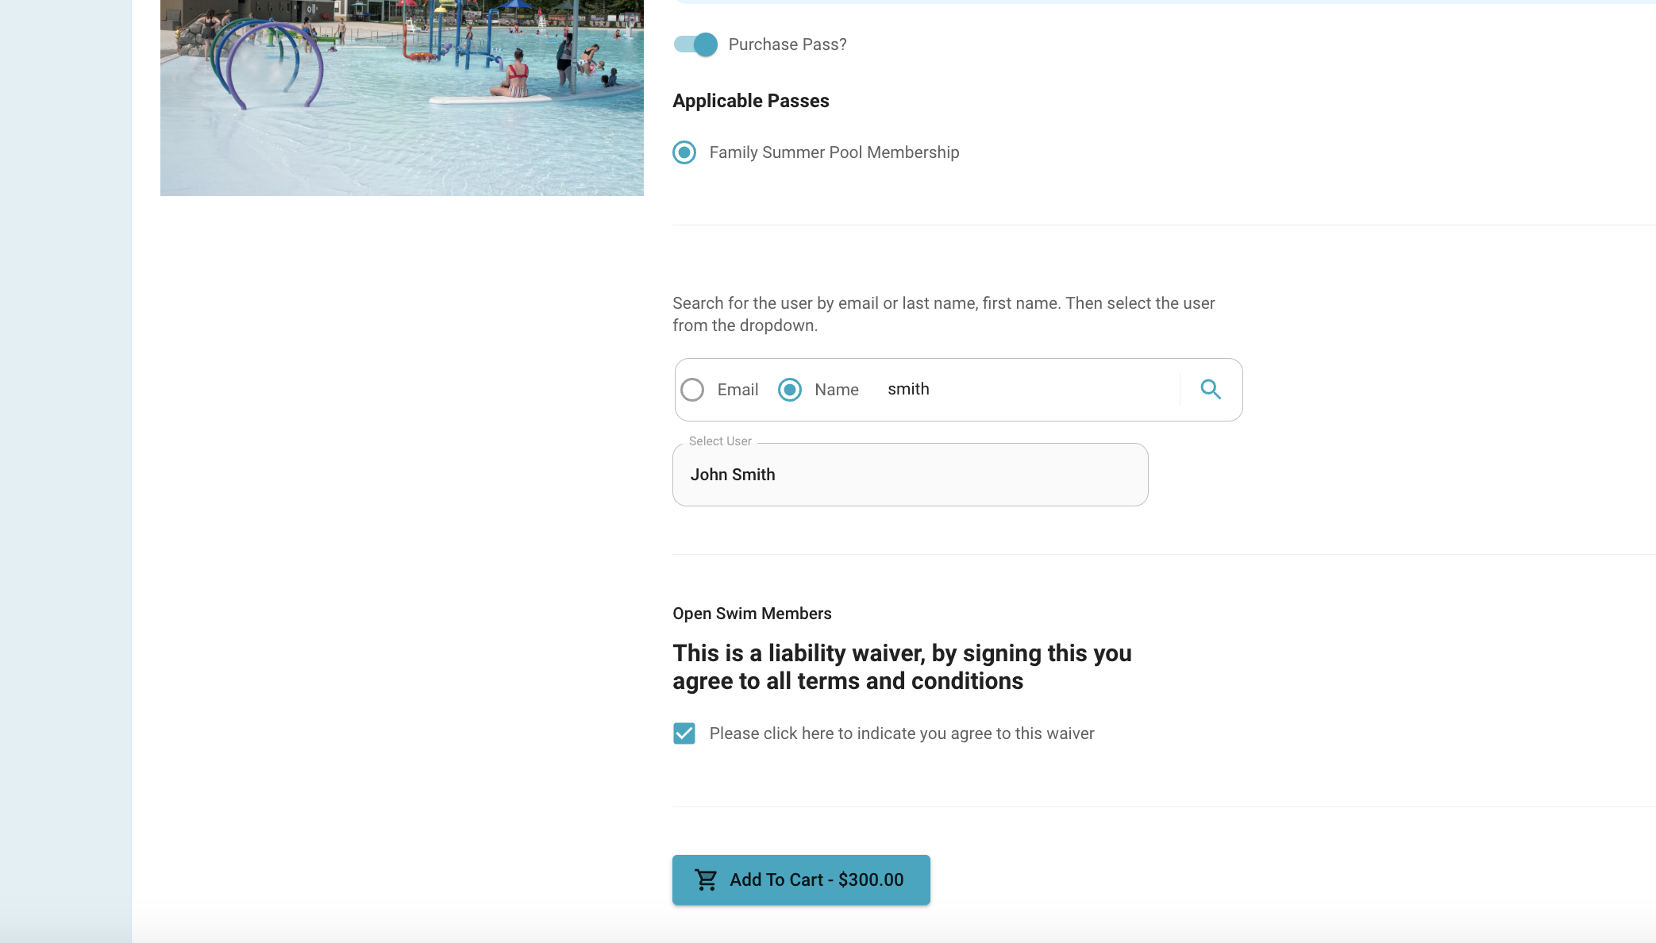
Task: Click the Name label next to radio
Action: 837,390
